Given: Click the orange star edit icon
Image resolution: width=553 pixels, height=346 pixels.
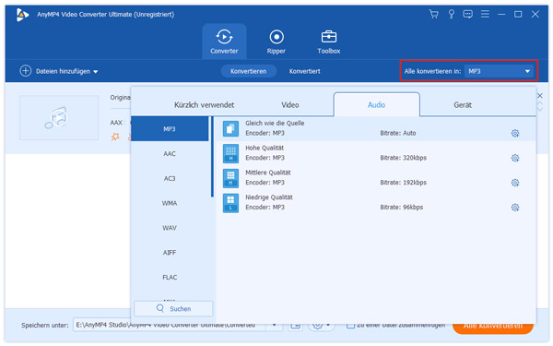Looking at the screenshot, I should pos(115,137).
